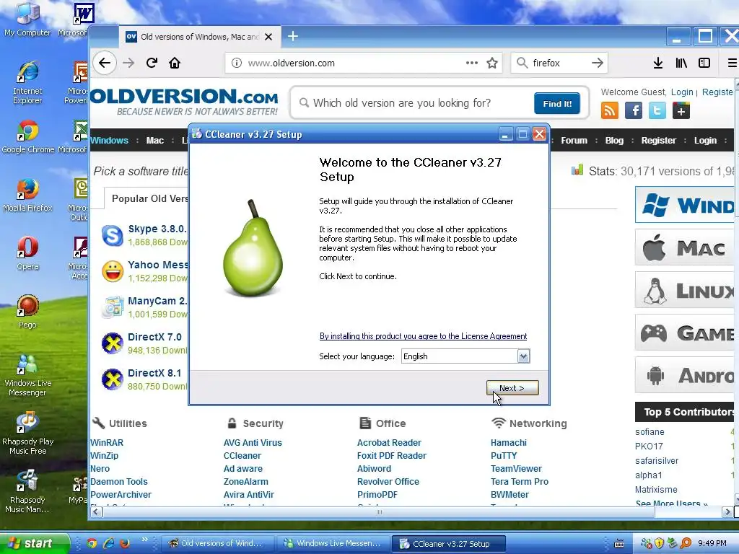This screenshot has height=554, width=739.
Task: Open the Windows Start menu
Action: [33, 543]
